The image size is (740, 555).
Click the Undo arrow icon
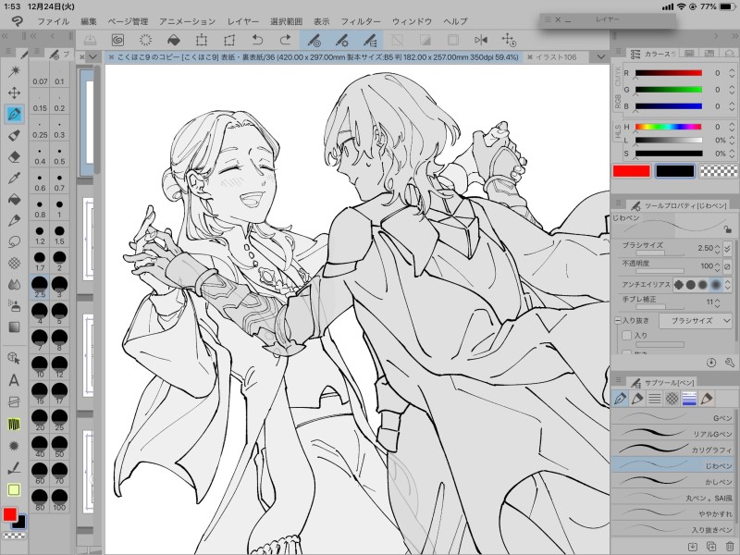point(257,40)
